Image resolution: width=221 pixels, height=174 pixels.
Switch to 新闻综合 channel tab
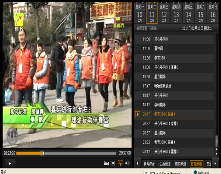pyautogui.click(x=149, y=164)
